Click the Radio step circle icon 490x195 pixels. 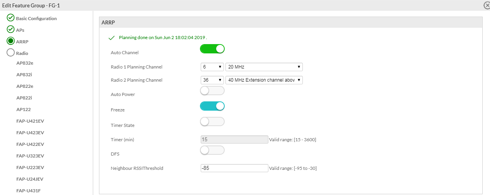coord(11,53)
